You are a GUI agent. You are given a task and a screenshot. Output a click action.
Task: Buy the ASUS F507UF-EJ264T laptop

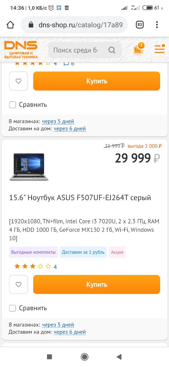(x=97, y=284)
